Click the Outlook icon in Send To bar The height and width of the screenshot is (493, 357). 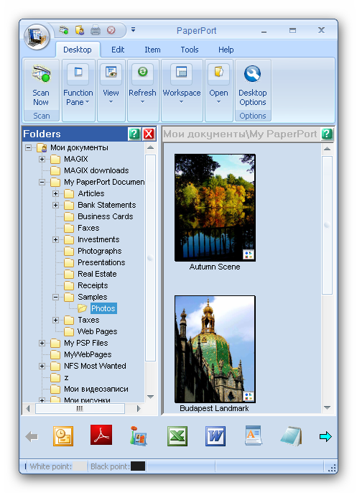(x=63, y=436)
